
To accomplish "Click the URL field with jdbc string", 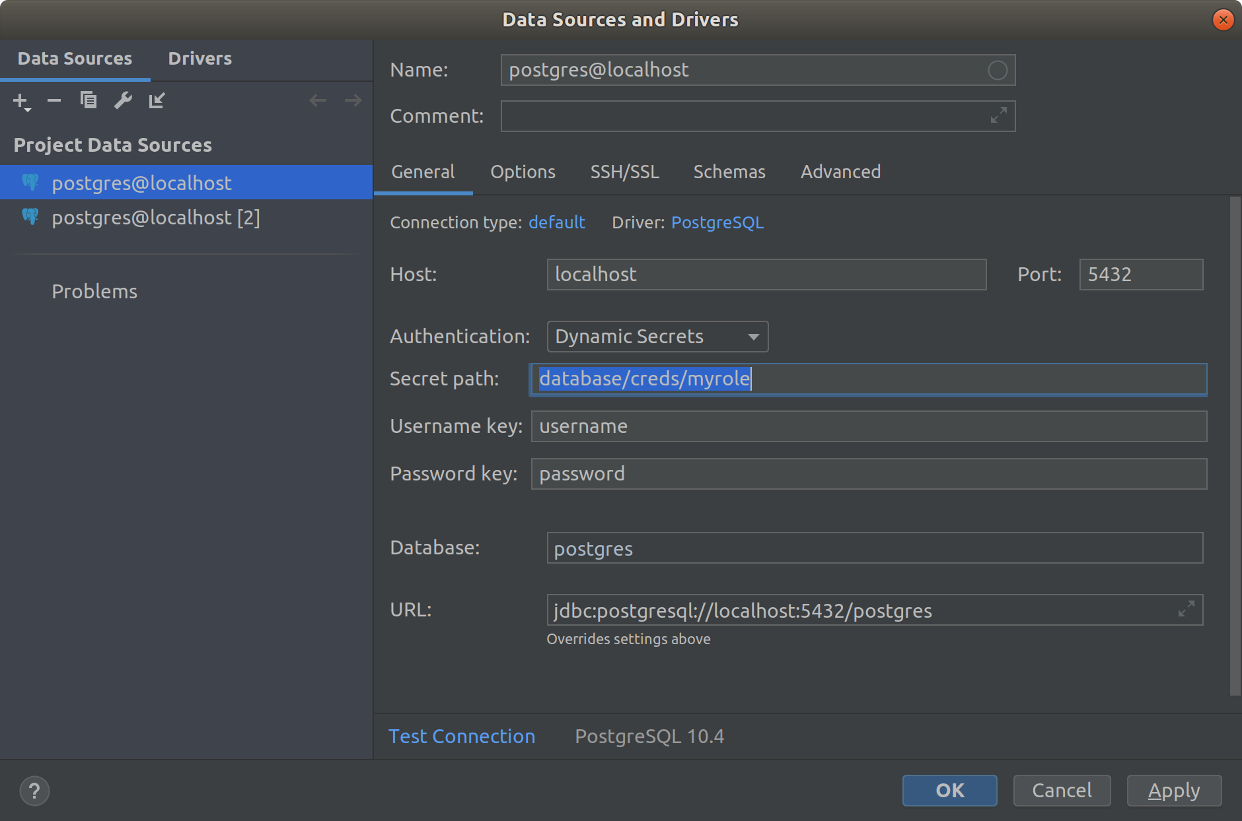I will pos(875,610).
